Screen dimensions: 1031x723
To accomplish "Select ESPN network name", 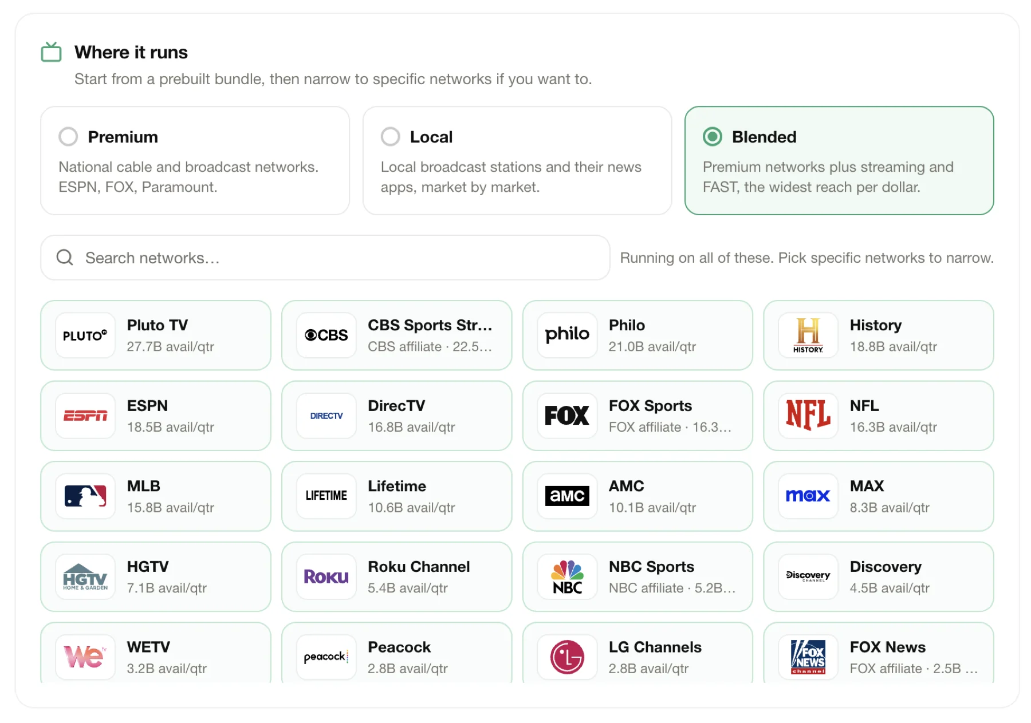I will click(x=147, y=405).
